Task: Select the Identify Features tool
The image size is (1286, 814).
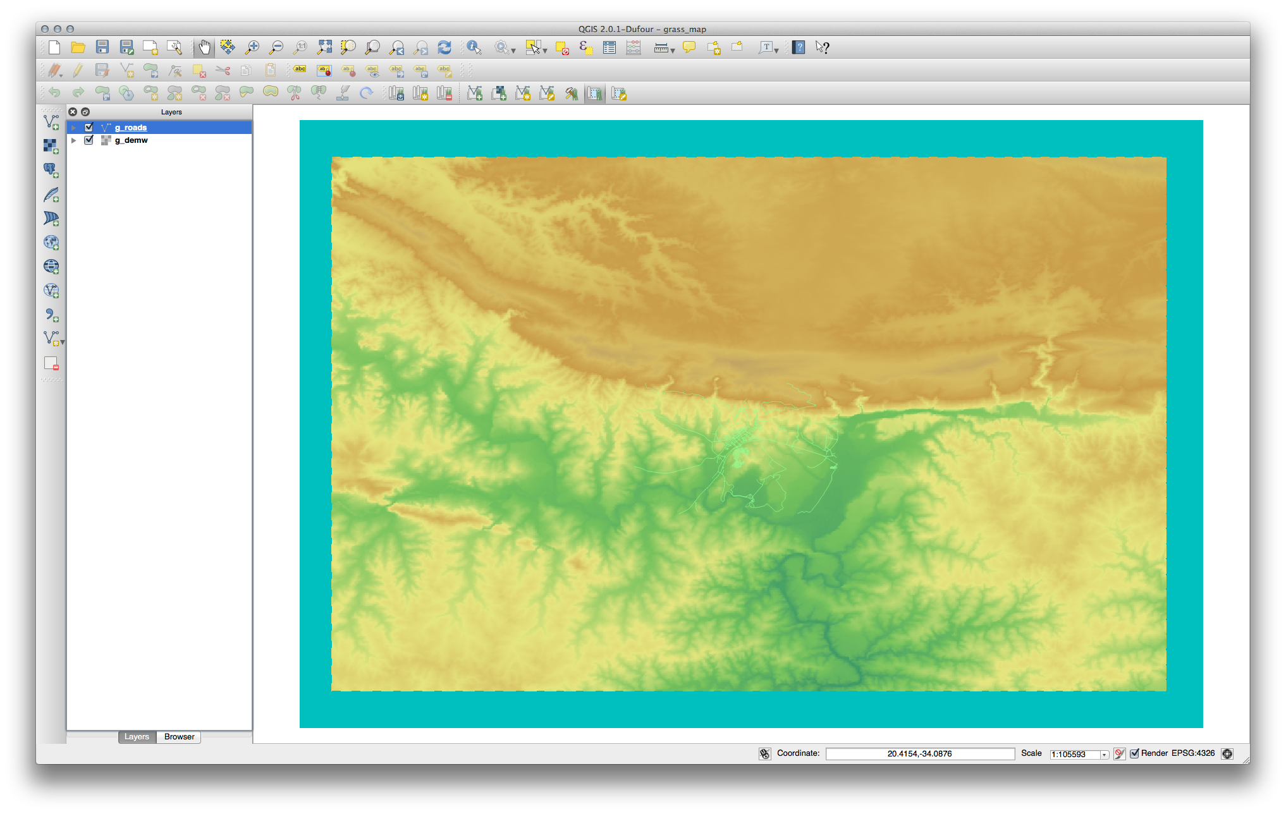Action: 474,48
